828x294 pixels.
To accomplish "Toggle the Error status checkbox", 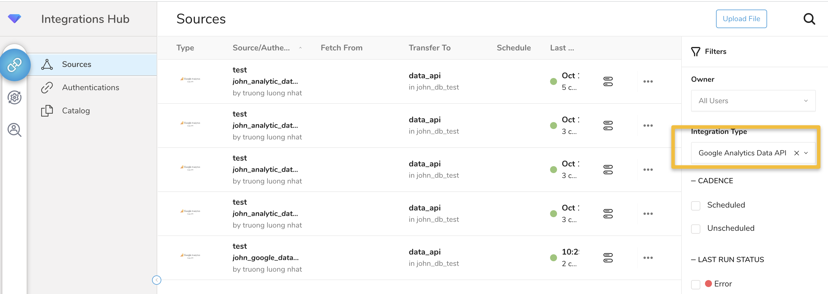I will 696,284.
